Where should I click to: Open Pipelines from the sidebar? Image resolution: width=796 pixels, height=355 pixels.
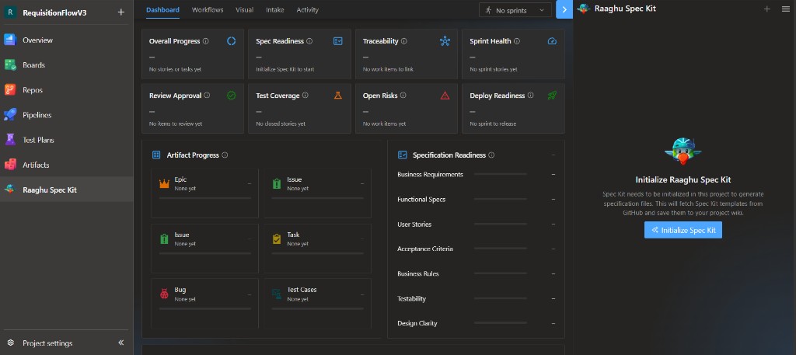(67, 115)
